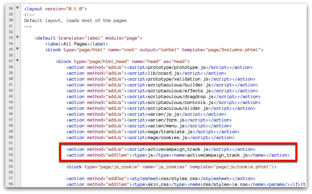Click the name="js_cookies" attribute
The image size is (312, 194).
[x=165, y=167]
